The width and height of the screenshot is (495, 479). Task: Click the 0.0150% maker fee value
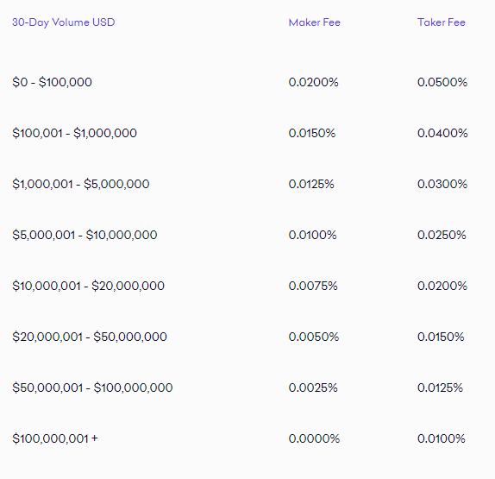(x=312, y=133)
